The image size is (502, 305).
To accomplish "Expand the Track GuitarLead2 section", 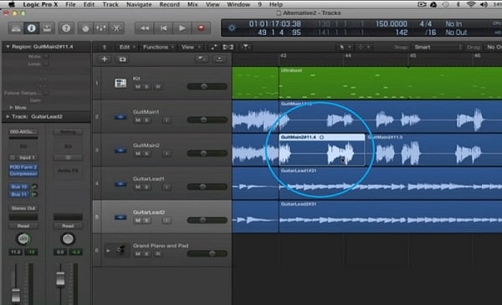I will (8, 117).
